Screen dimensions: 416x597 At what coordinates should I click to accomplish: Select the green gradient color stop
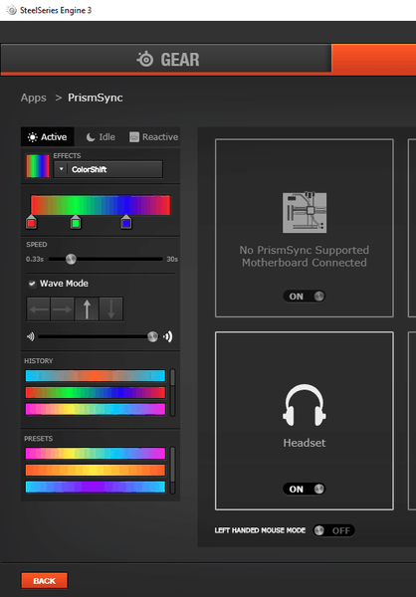coord(76,222)
